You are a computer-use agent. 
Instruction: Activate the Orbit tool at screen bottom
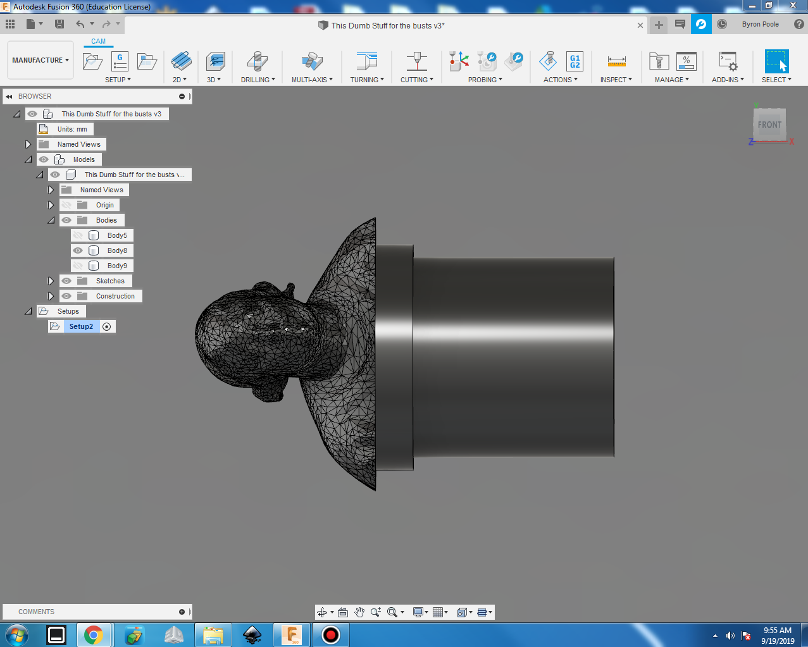point(323,612)
